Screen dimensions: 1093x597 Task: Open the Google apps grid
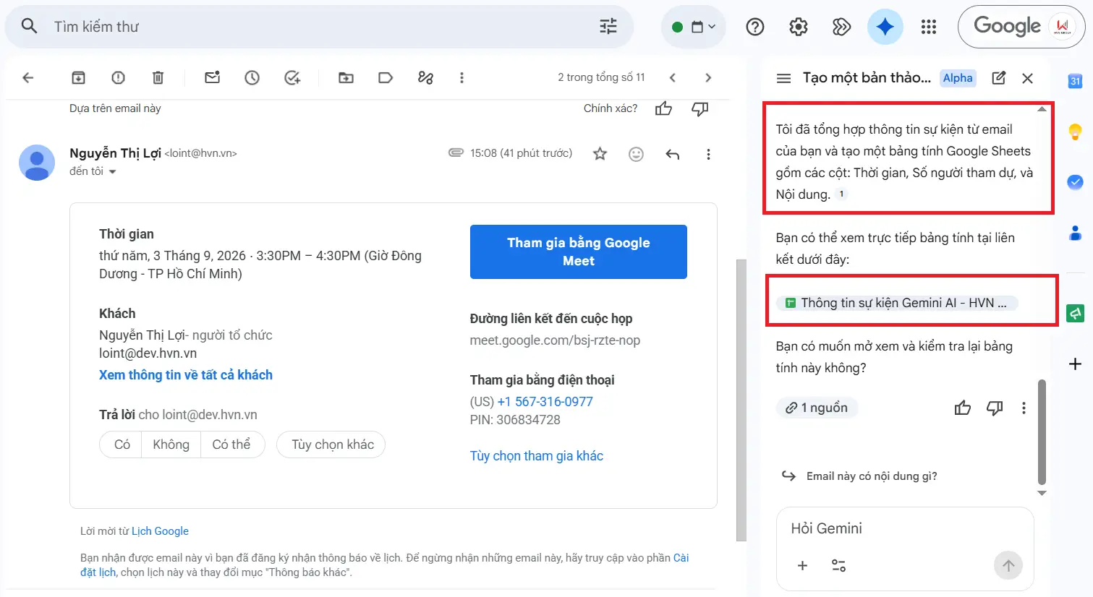[x=929, y=27]
